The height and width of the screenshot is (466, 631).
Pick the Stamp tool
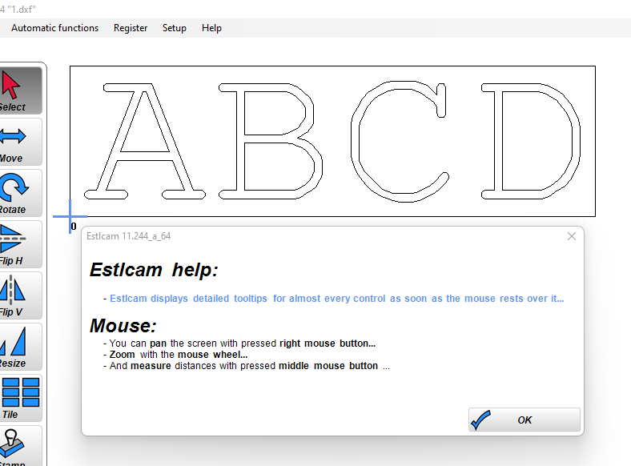tap(20, 446)
